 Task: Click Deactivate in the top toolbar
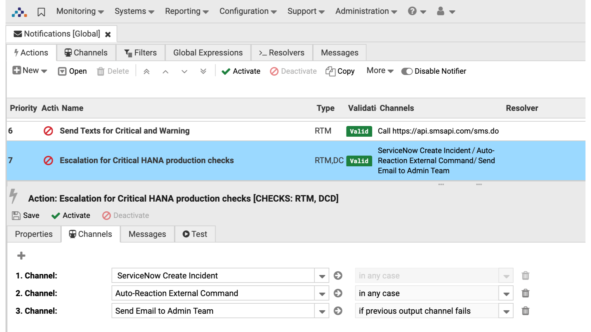click(x=293, y=71)
